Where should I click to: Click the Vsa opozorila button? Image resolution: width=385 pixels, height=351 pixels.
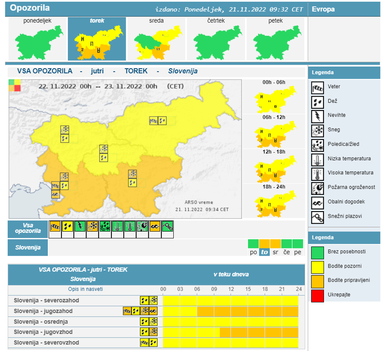27,229
